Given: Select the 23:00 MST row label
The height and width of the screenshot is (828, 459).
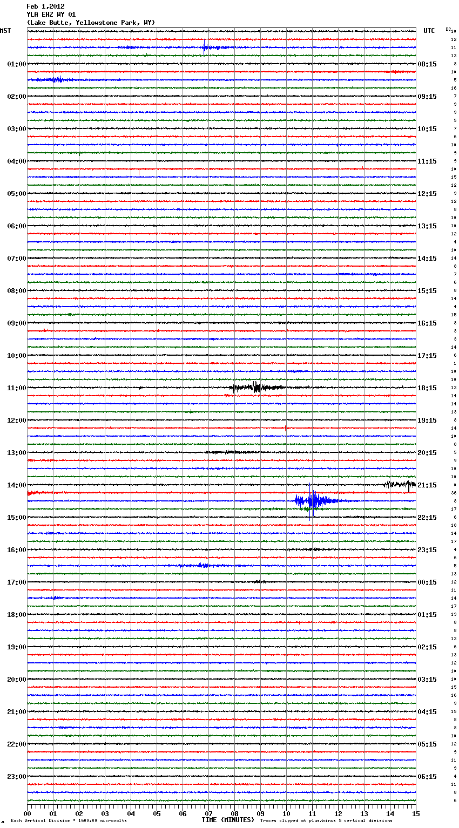Looking at the screenshot, I should pyautogui.click(x=17, y=777).
